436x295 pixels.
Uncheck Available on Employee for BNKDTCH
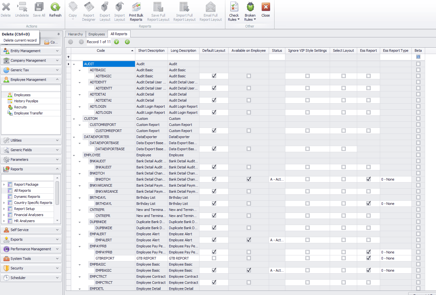click(249, 179)
